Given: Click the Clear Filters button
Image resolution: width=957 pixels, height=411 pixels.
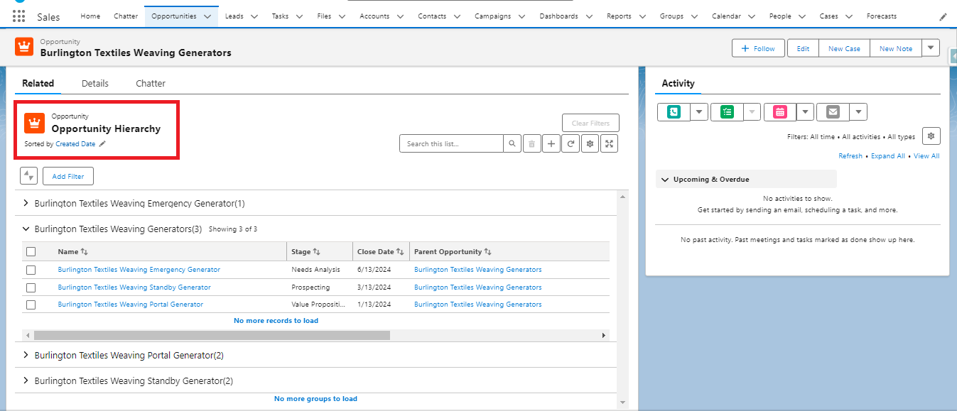Looking at the screenshot, I should pyautogui.click(x=590, y=123).
